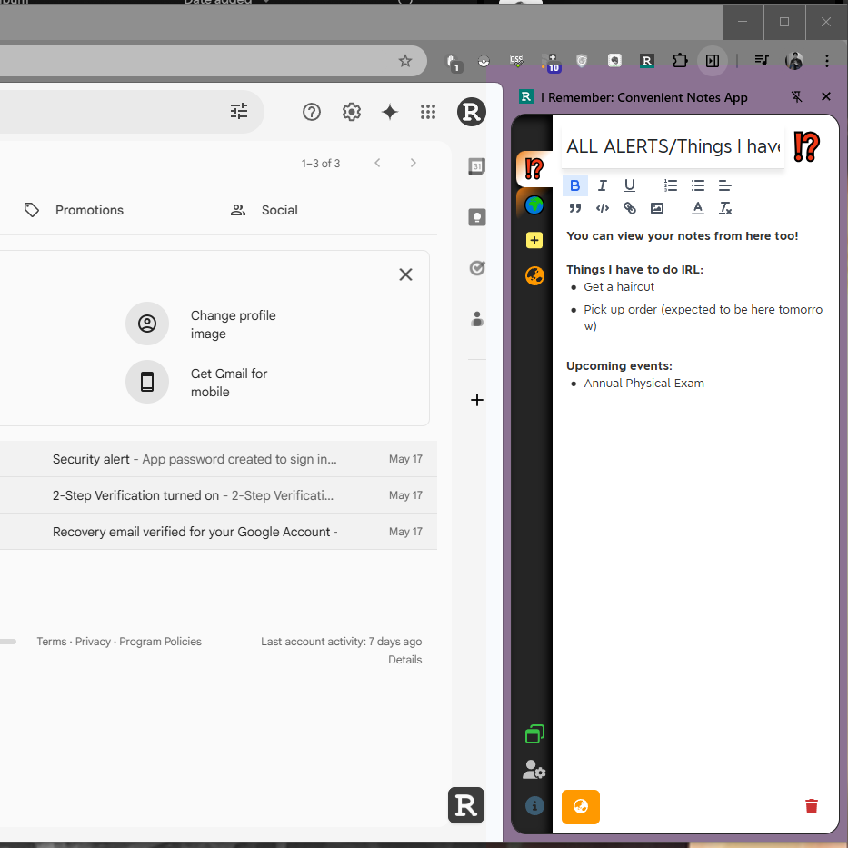Click Get Gmail for mobile

coord(197,383)
